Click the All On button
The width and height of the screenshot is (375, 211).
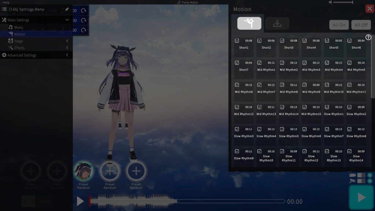tap(339, 25)
